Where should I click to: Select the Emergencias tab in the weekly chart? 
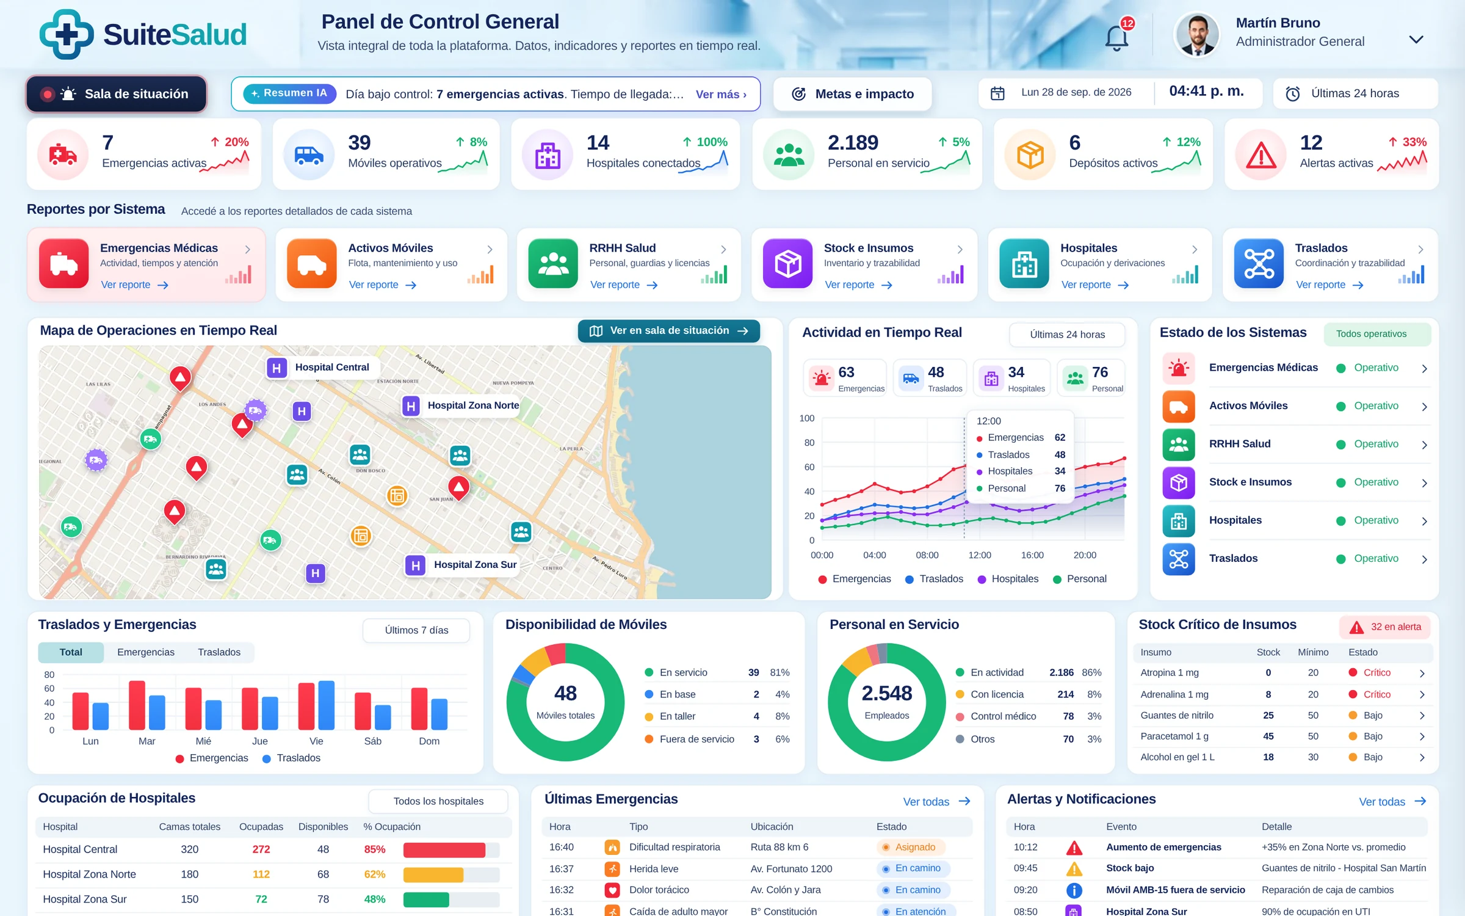point(146,653)
